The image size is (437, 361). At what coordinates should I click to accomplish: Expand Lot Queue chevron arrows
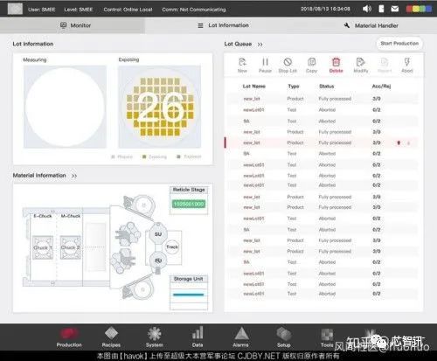[x=260, y=45]
